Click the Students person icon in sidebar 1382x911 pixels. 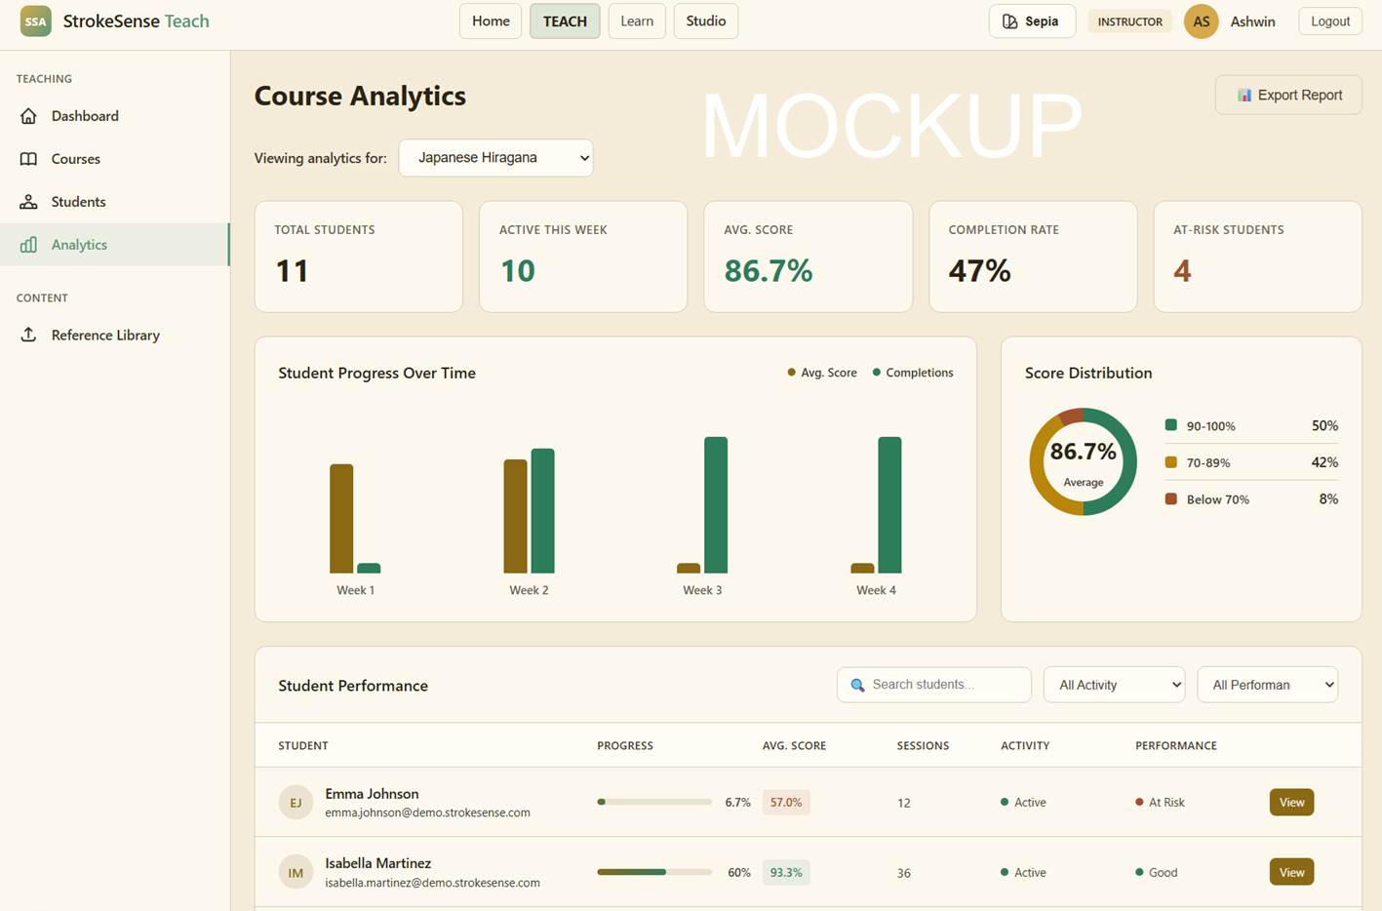pos(28,202)
